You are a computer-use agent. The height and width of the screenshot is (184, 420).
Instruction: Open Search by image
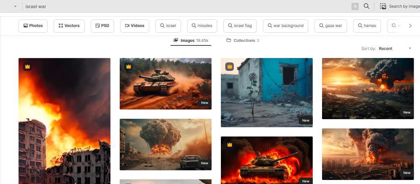tap(399, 6)
